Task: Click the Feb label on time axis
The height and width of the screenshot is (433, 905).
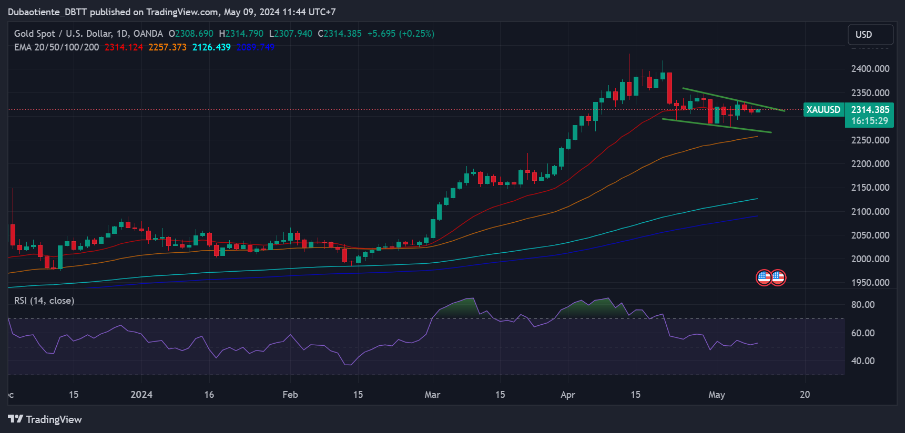Action: pyautogui.click(x=290, y=395)
